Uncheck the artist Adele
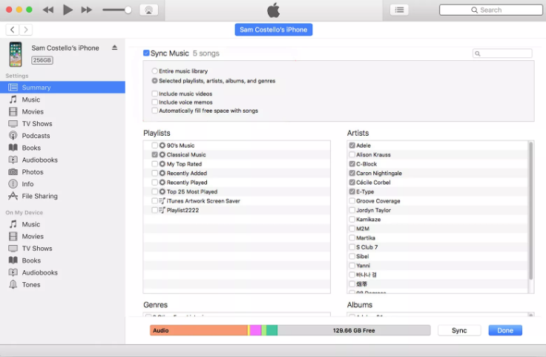The image size is (546, 357). 352,145
